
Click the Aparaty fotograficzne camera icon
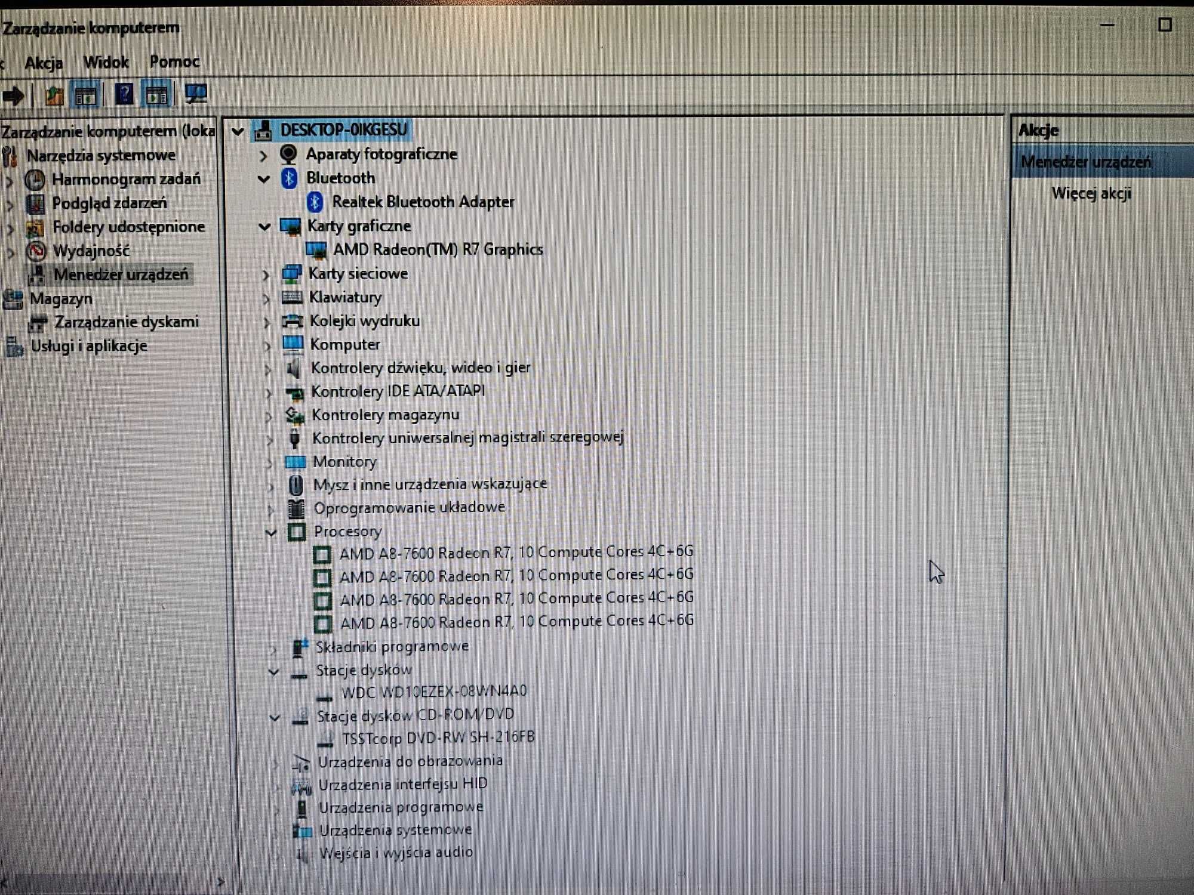coord(289,155)
